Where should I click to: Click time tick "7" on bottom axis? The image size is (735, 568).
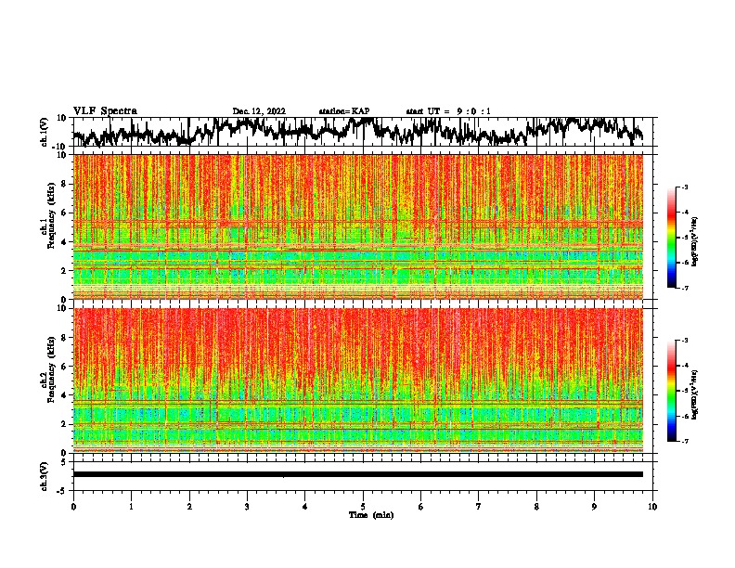coord(479,507)
